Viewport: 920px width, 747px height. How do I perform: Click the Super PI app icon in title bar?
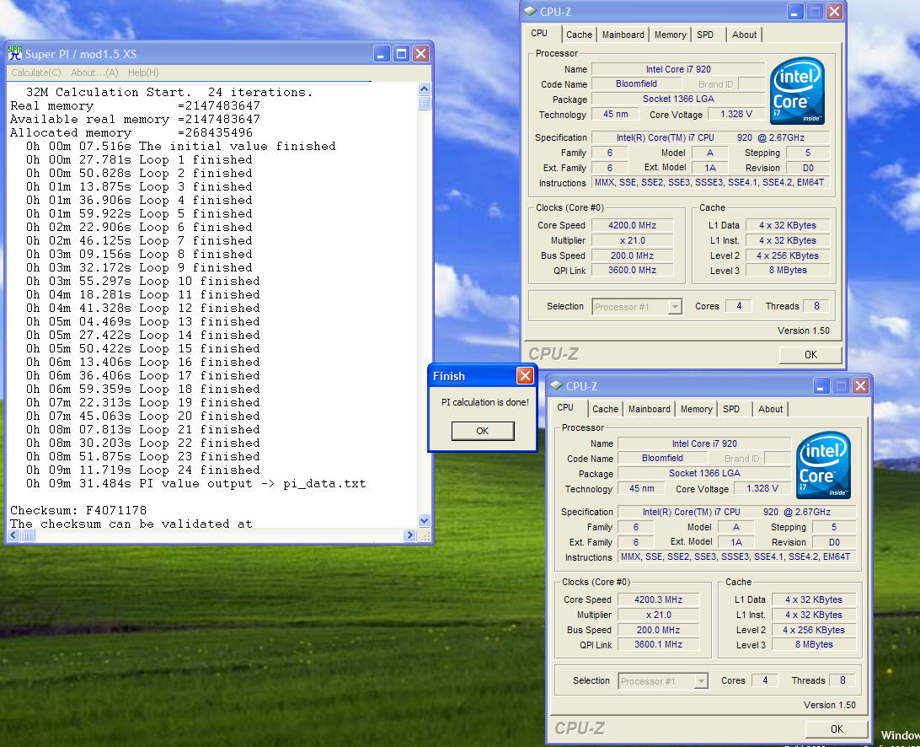(x=14, y=53)
